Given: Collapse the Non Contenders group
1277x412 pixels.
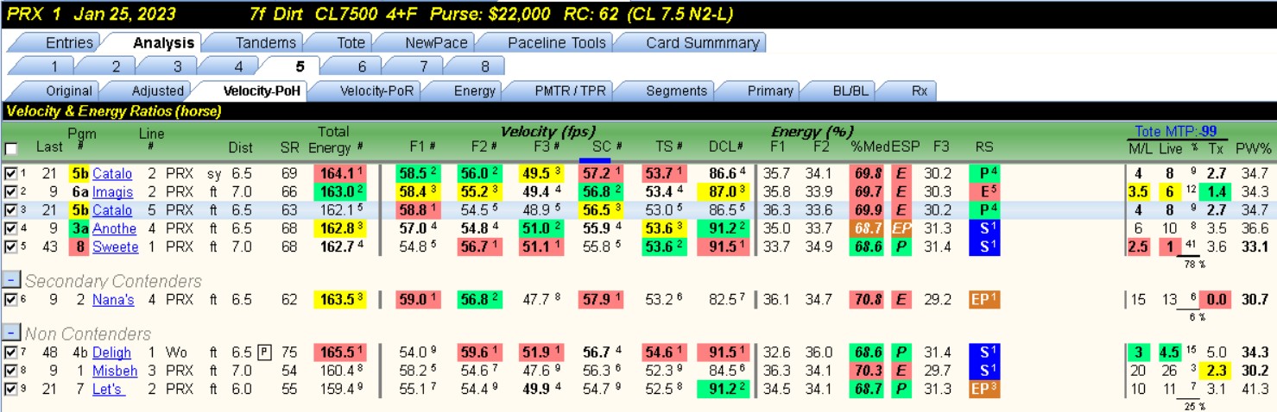Looking at the screenshot, I should 11,334.
